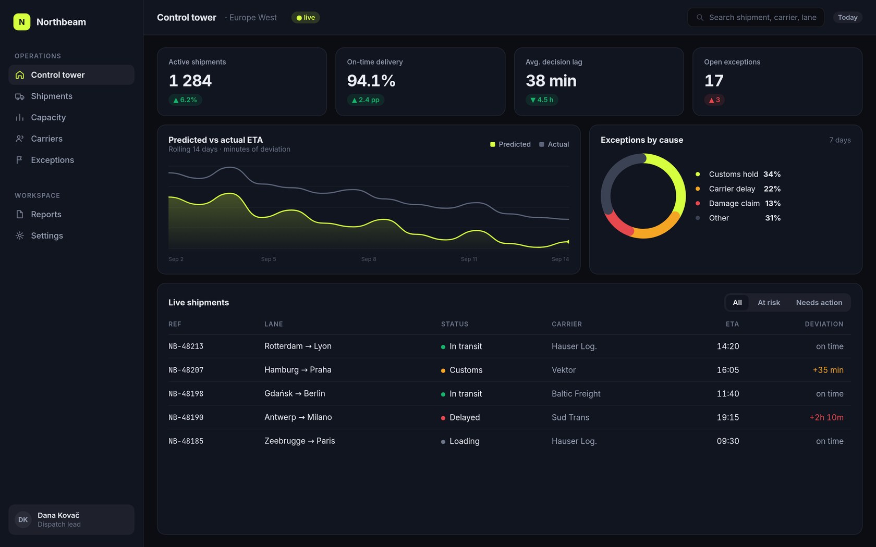Select Customs hold yellow legend dot
The width and height of the screenshot is (876, 547).
click(698, 175)
